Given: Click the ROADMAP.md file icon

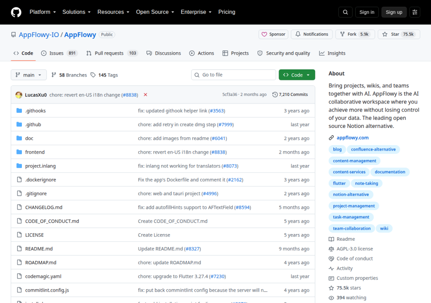Looking at the screenshot, I should (19, 262).
